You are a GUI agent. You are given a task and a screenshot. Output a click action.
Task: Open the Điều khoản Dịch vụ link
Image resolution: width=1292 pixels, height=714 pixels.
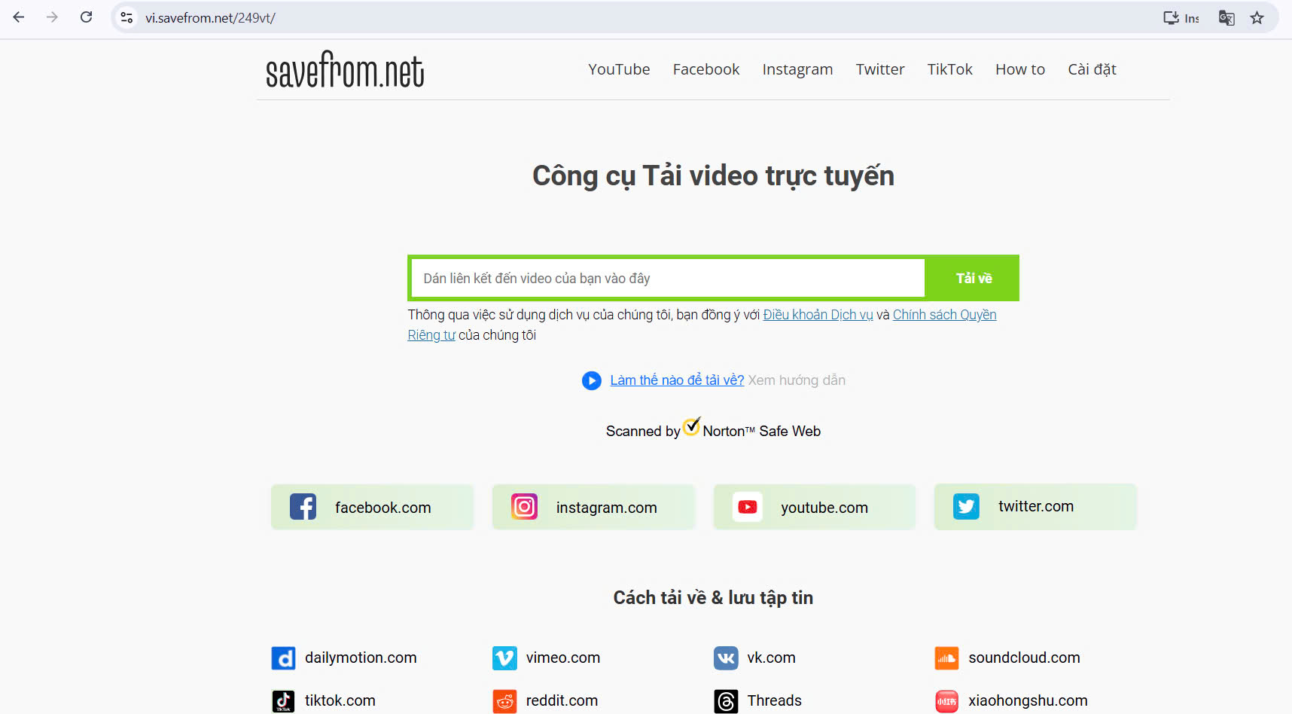pos(818,315)
